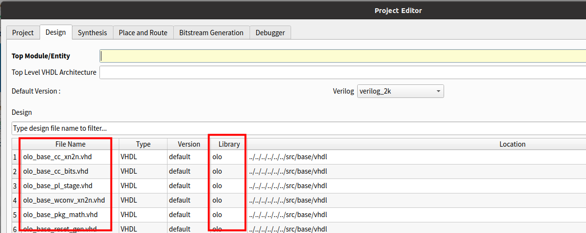Click Version cell of olo_base_cc_bits.vhd
Screen dimensions: 586x233
(189, 171)
